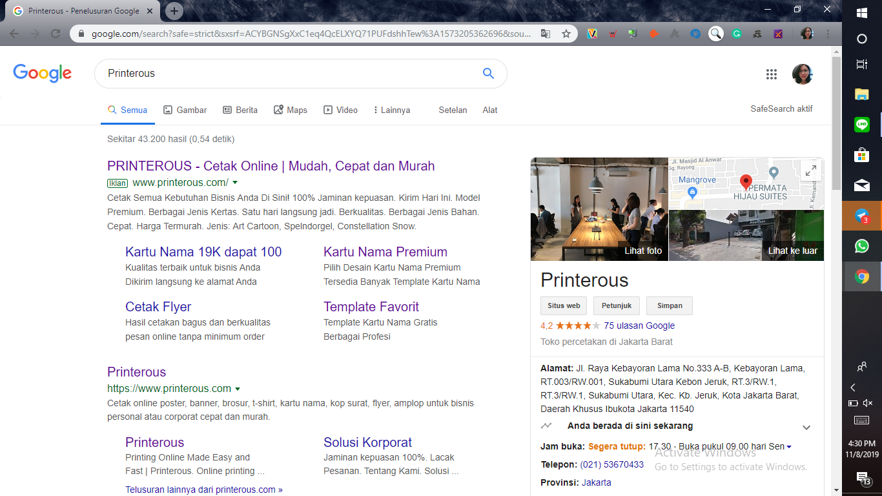Open the Solusi Korporat sitelink

coord(367,442)
